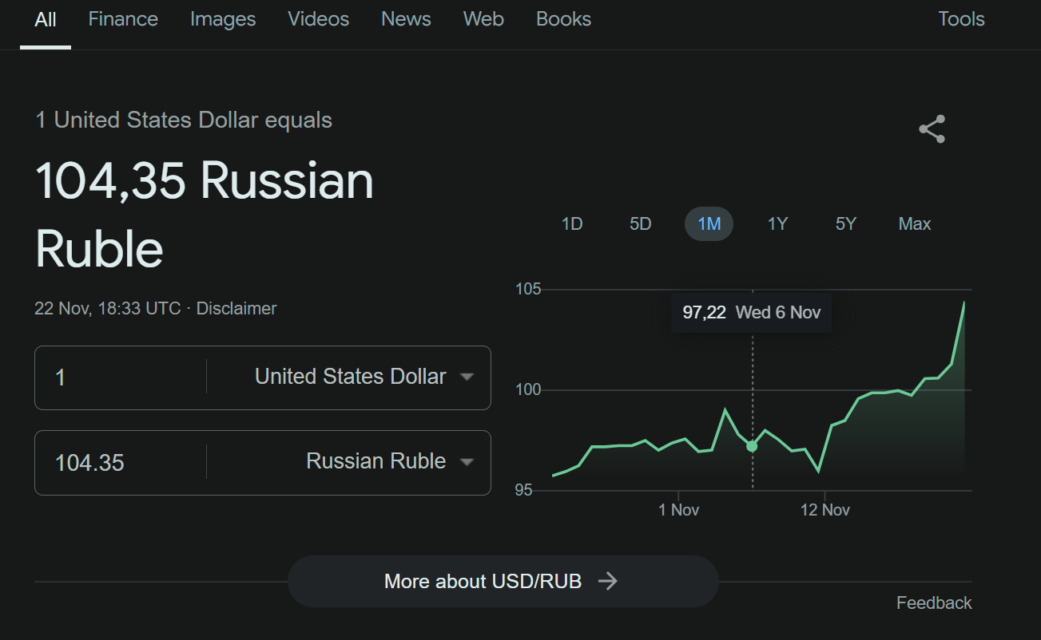Click the dollar amount field showing 1

click(x=121, y=377)
